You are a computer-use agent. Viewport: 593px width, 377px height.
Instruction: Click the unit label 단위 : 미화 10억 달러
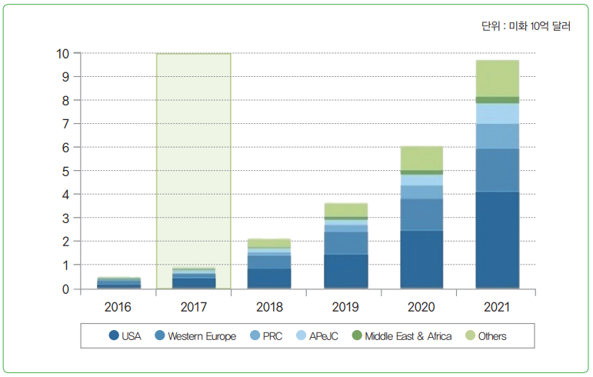tap(525, 26)
